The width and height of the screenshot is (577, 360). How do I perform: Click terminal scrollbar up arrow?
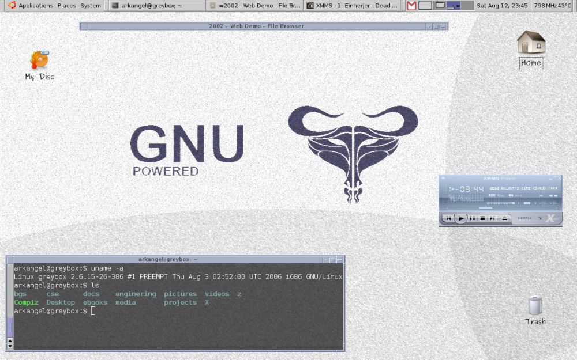click(x=10, y=340)
